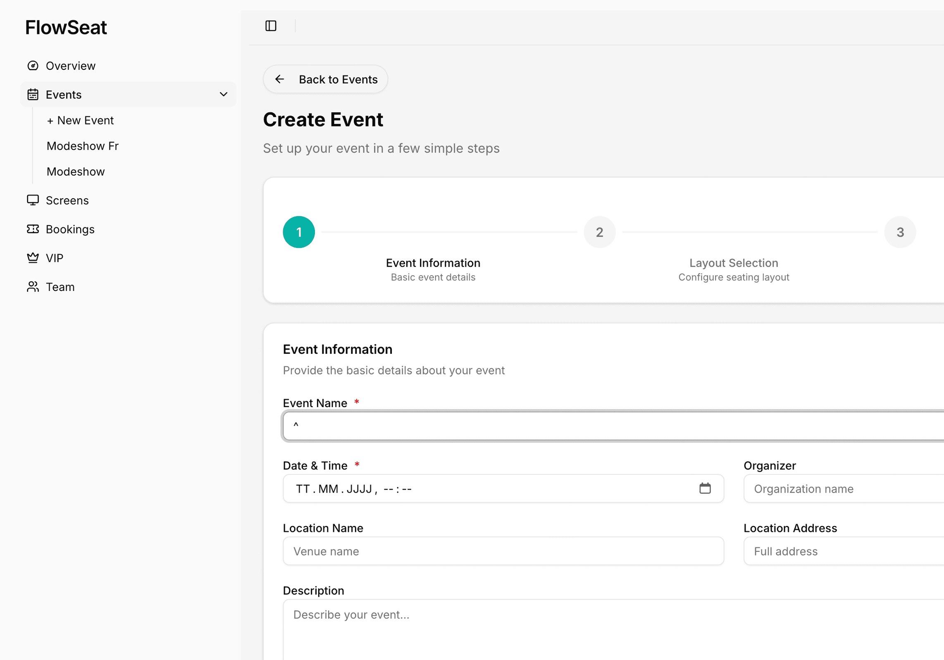Click the Layout Selection step label

pos(734,263)
